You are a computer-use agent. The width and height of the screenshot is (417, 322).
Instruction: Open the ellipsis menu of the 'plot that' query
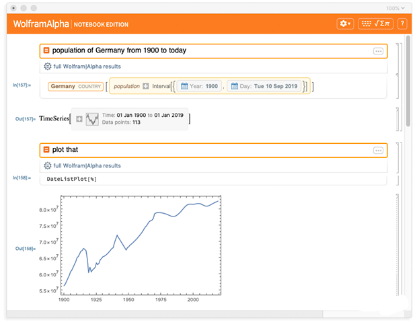(x=378, y=151)
